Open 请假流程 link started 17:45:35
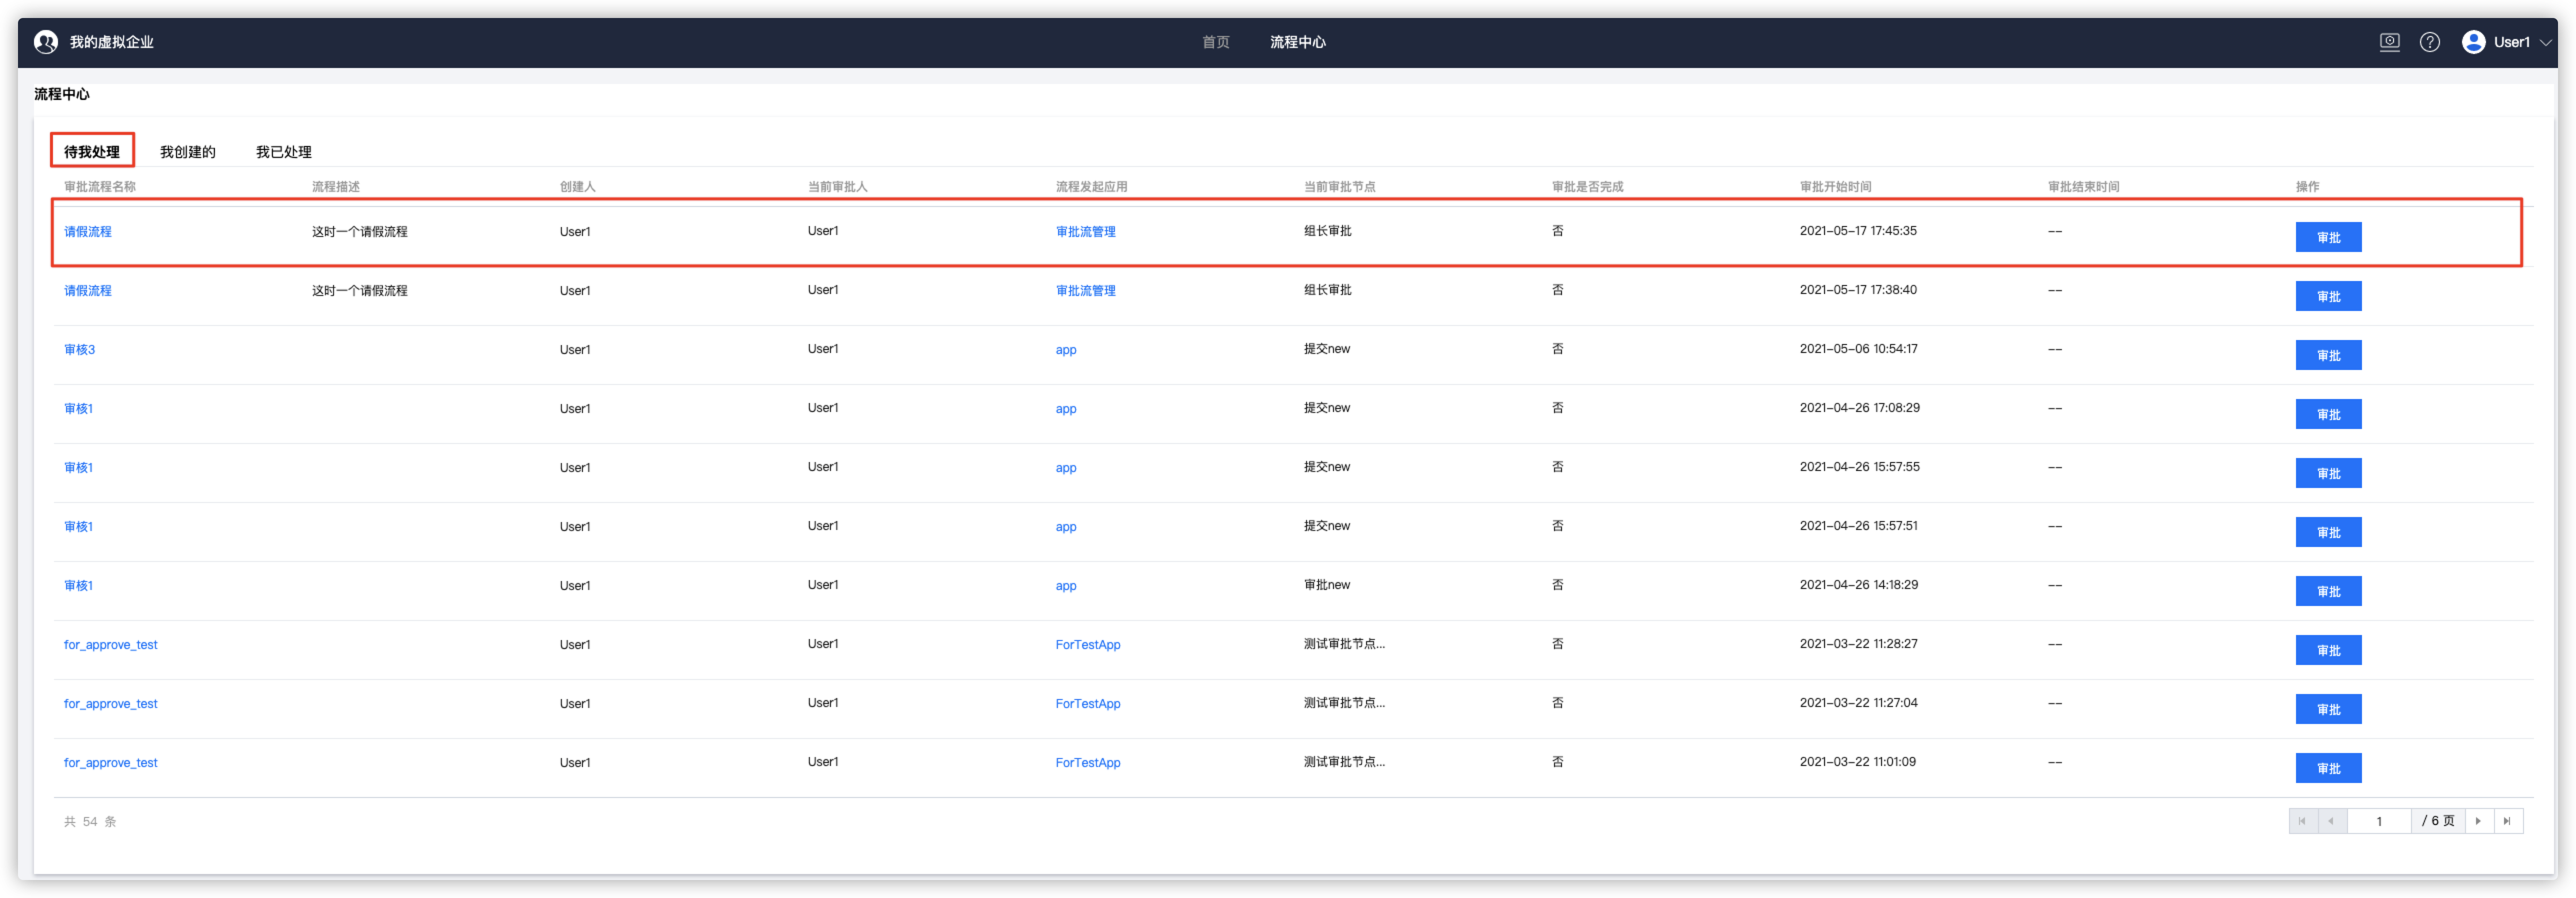Screen dimensions: 2576x898 click(88, 231)
